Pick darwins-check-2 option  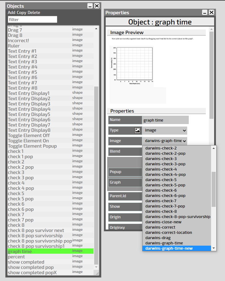pos(177,148)
